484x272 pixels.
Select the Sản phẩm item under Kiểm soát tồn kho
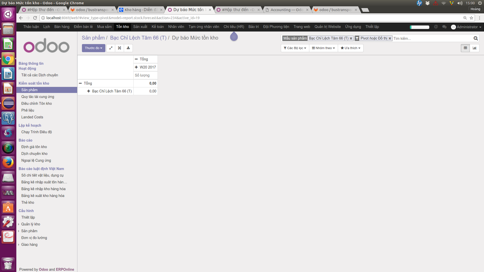(47, 90)
